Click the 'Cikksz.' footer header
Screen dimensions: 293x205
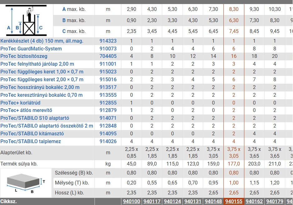tap(9, 202)
